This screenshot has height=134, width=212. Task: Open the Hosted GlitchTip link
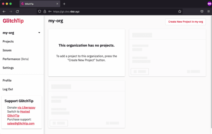(19, 113)
